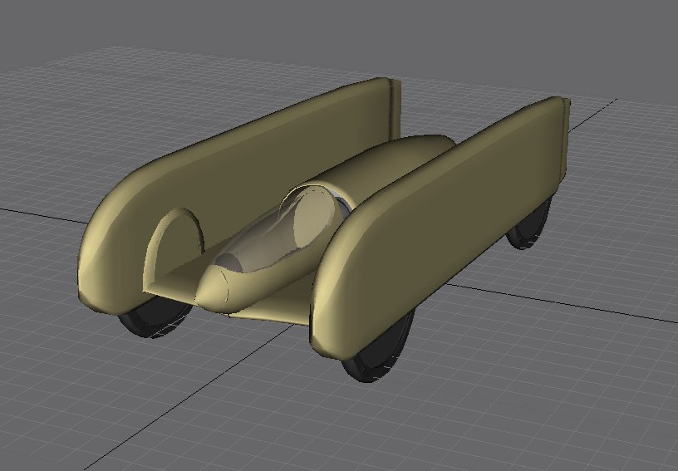
Task: Select the rounded front of the left pontoon
Action: pos(100,258)
